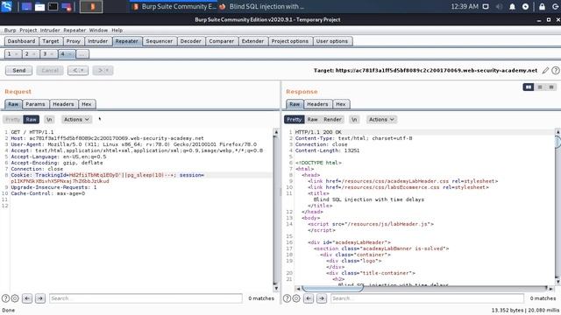561x315 pixels.
Task: Toggle \n non-printable characters in request
Action: pos(49,119)
